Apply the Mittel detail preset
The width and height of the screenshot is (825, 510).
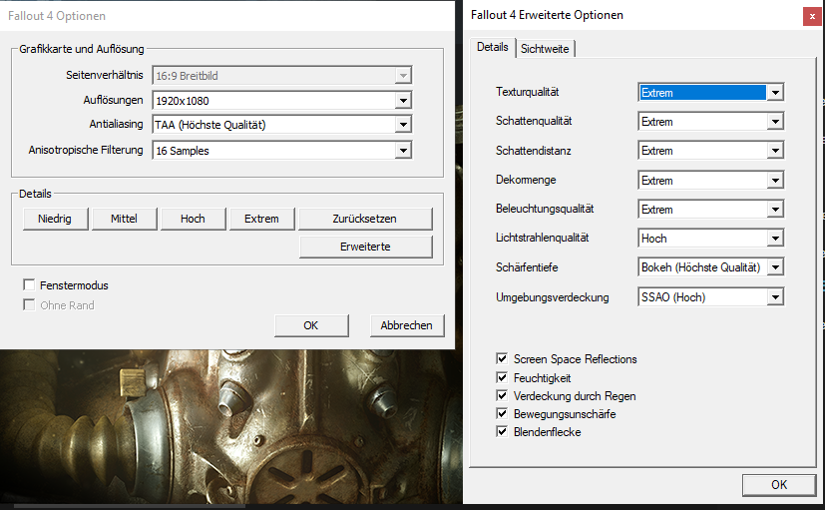(124, 219)
